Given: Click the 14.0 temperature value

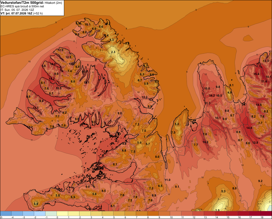Looking at the screenshot, I should pyautogui.click(x=53, y=64).
